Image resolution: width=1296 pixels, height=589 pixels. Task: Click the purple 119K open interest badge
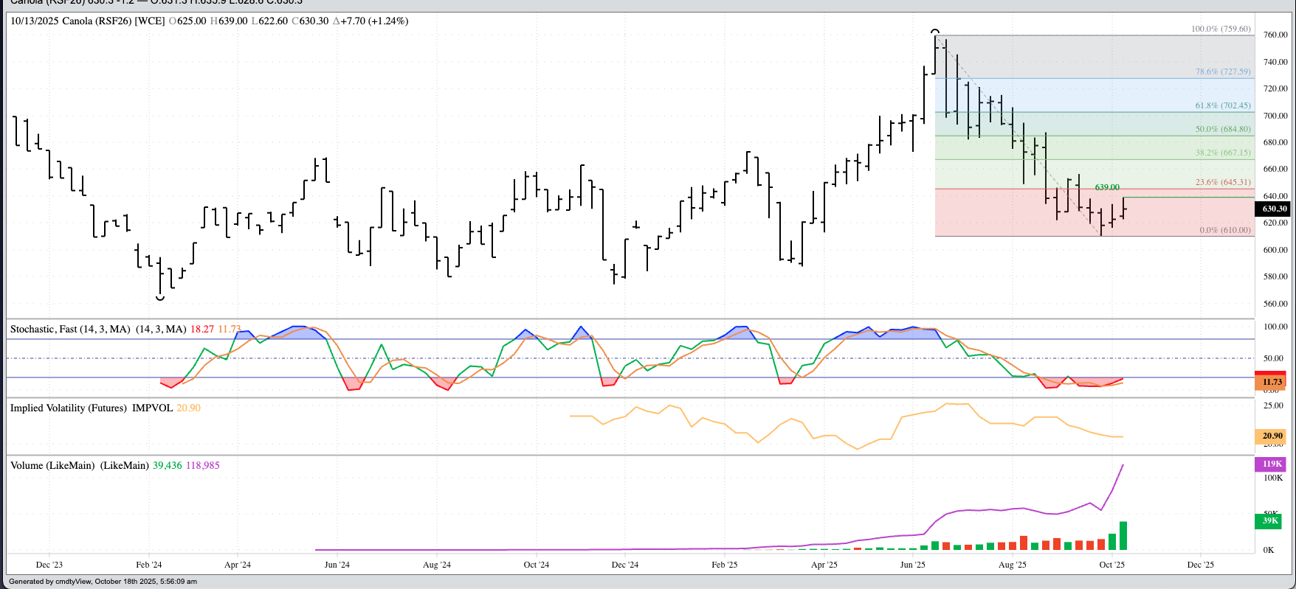(1272, 464)
